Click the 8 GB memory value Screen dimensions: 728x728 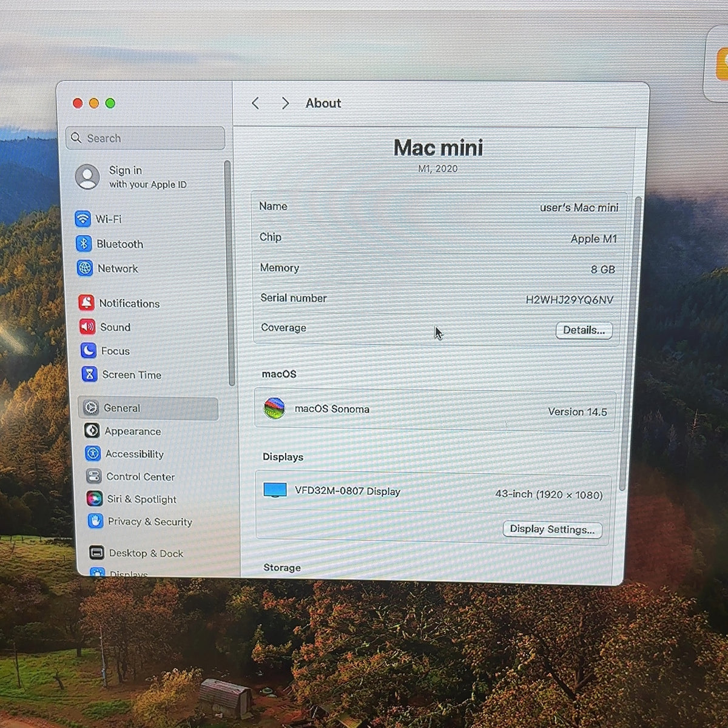point(603,269)
